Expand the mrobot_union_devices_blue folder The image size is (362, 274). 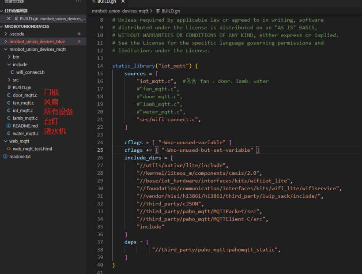click(x=5, y=41)
